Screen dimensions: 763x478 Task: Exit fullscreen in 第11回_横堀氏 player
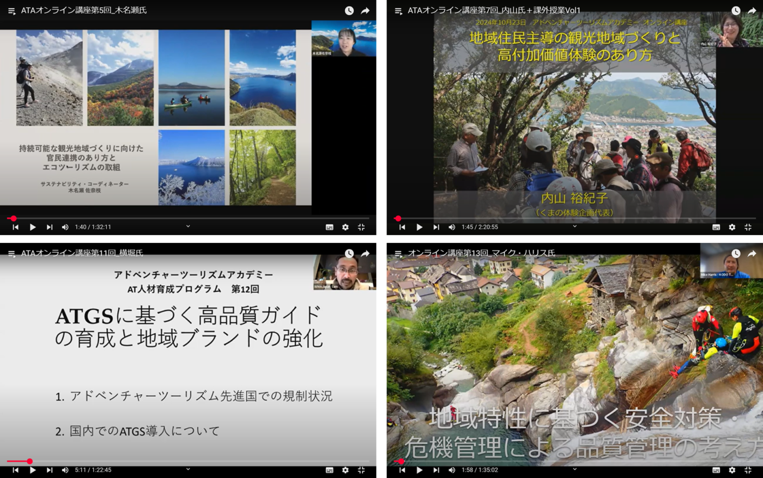(x=361, y=470)
